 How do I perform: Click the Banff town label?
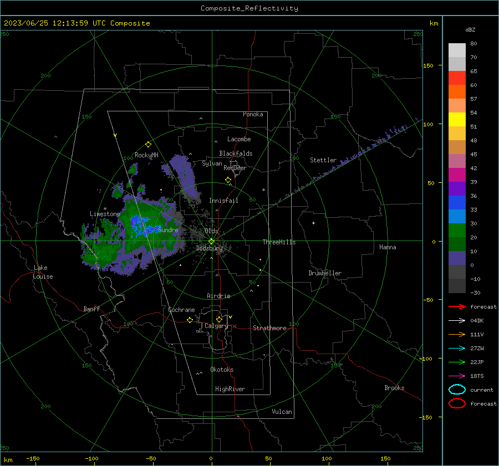(x=91, y=309)
